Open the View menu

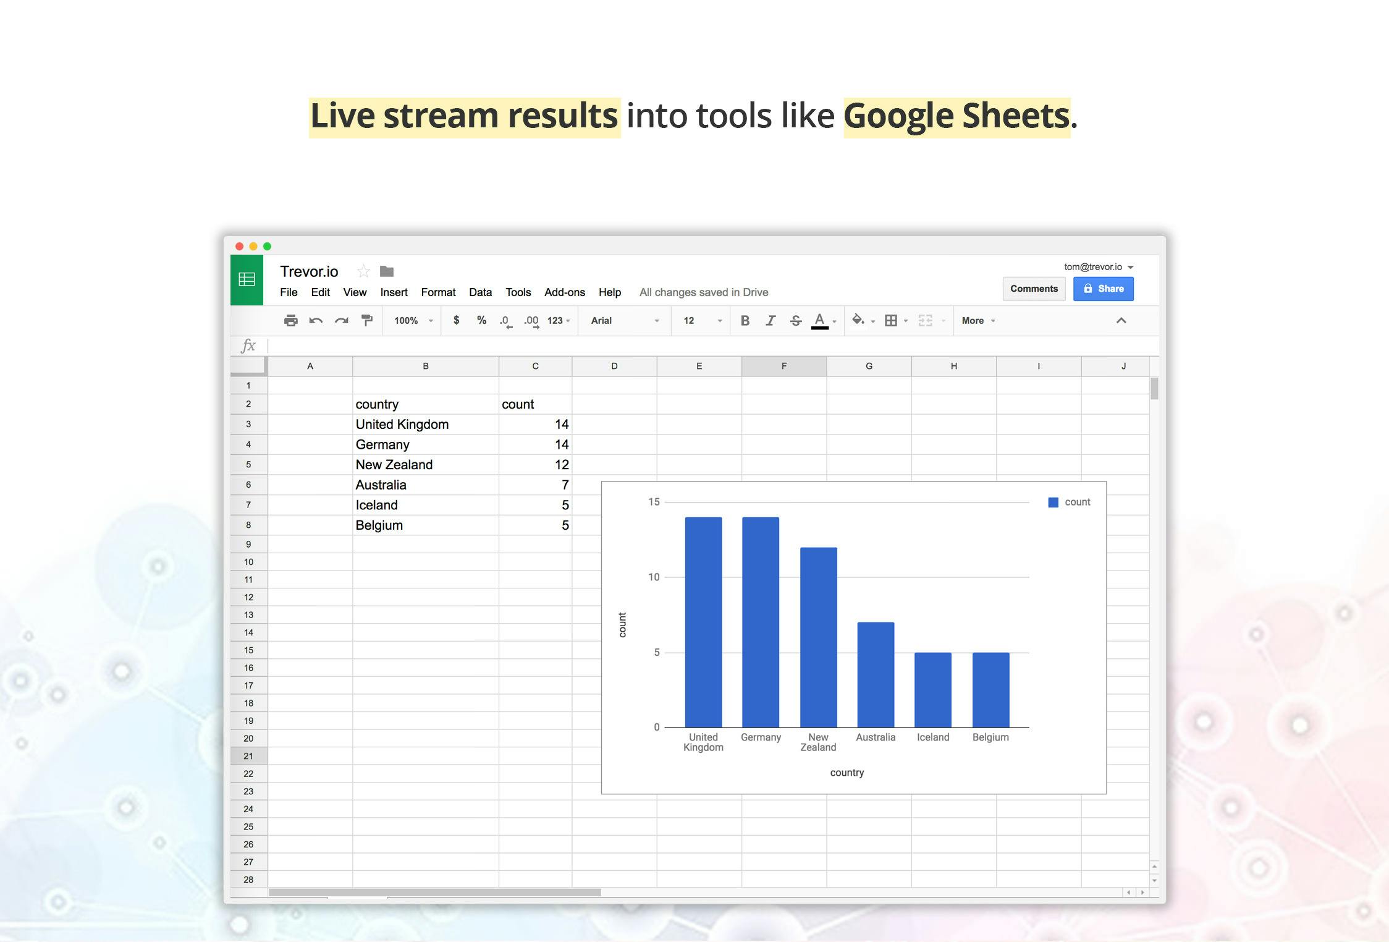[x=355, y=292]
